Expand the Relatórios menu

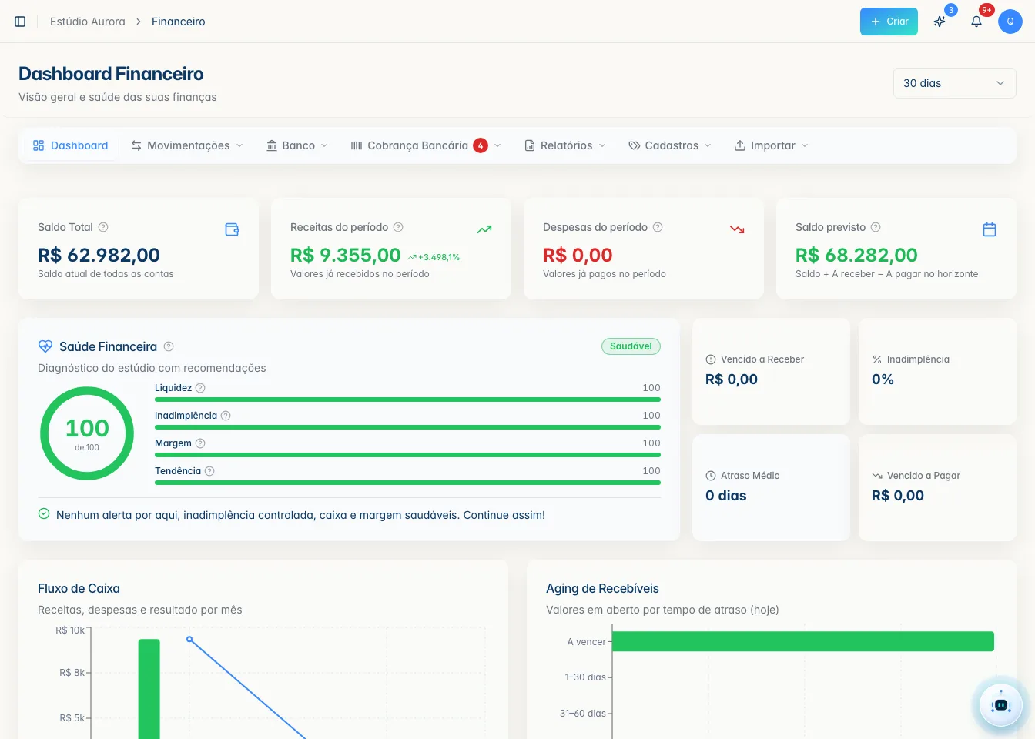pyautogui.click(x=565, y=145)
